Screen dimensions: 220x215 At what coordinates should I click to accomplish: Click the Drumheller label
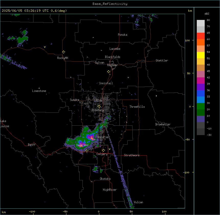(x=163, y=124)
